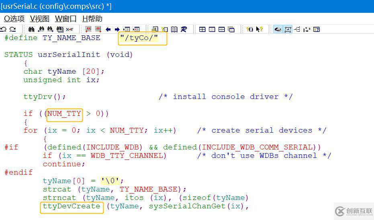Go back with the blue left arrow
Viewport: 374px width, 220px height.
point(108,29)
